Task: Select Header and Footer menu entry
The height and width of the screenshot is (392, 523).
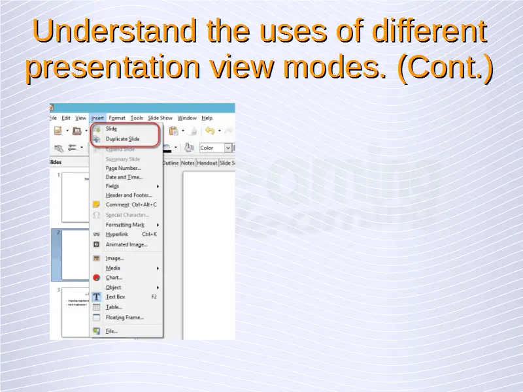Action: tap(128, 195)
